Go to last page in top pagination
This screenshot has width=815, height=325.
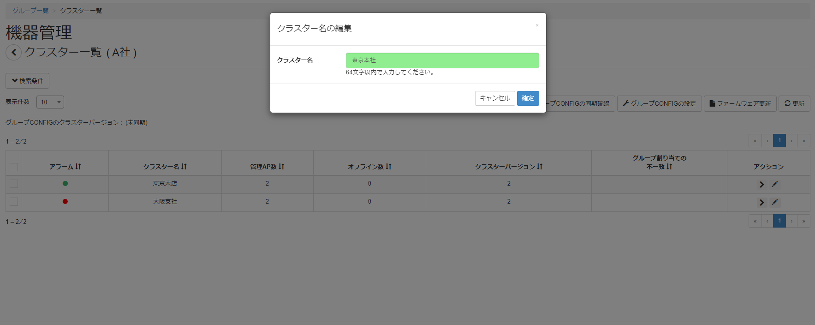[804, 141]
